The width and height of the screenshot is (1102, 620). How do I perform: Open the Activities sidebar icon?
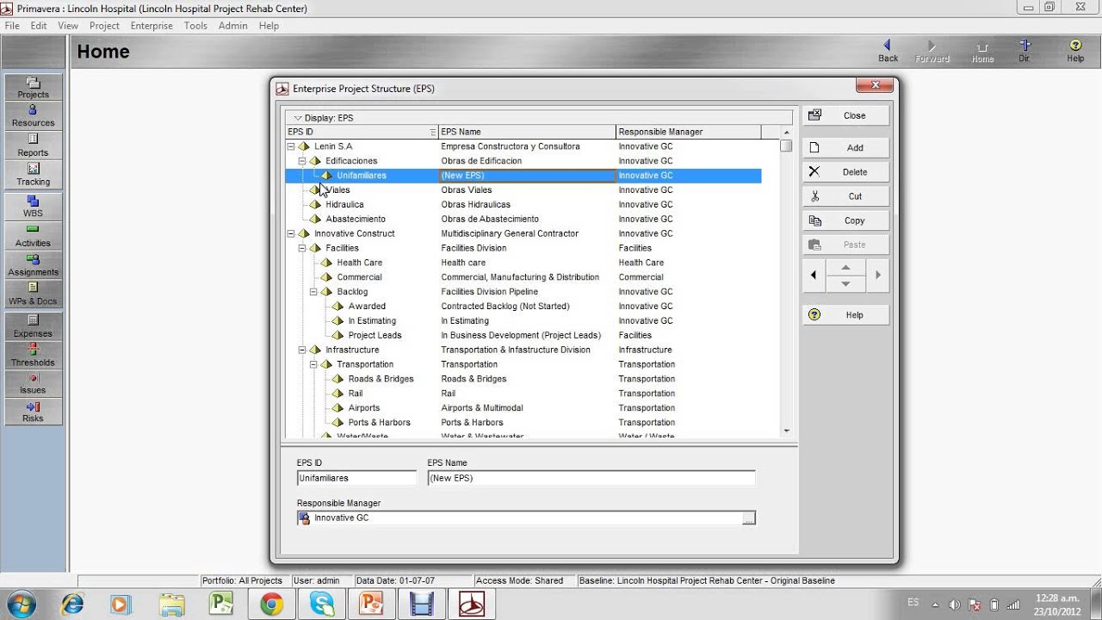(33, 236)
